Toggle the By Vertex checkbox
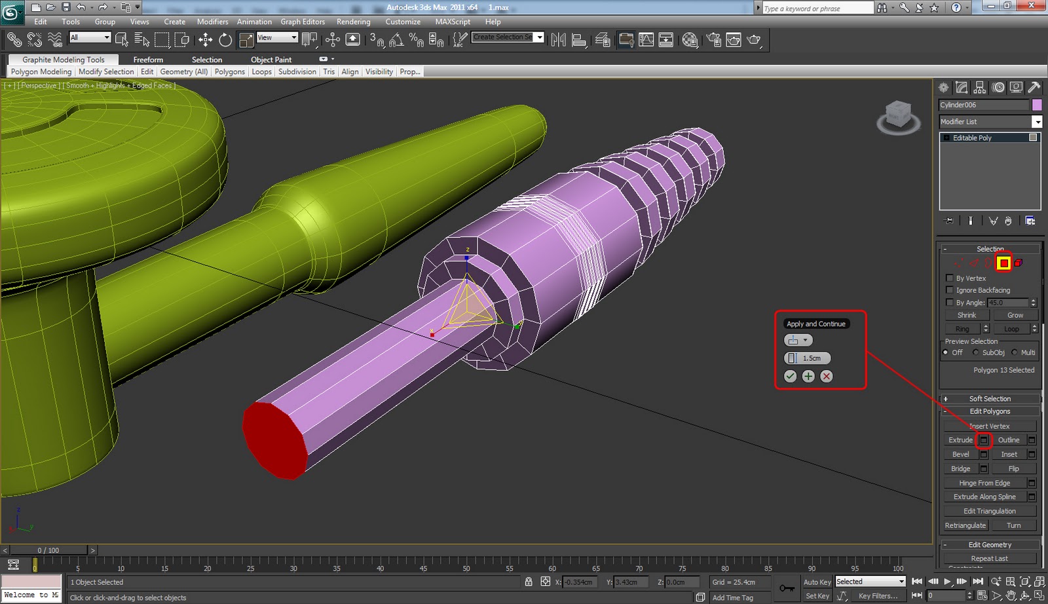This screenshot has width=1048, height=604. [x=950, y=278]
